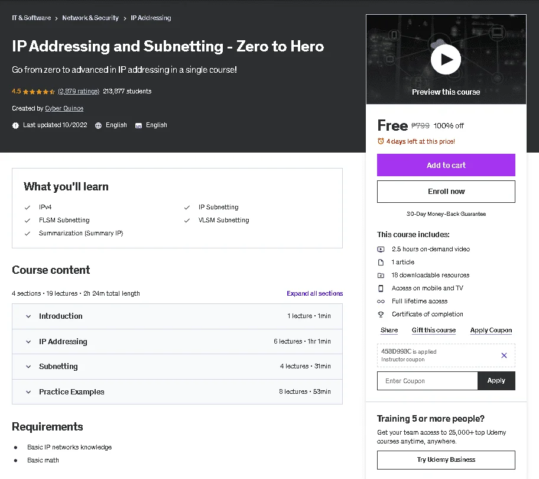This screenshot has height=479, width=539.
Task: Click 'Basic math' requirement
Action: pos(43,460)
